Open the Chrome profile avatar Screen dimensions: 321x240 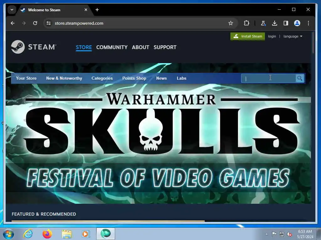(297, 23)
